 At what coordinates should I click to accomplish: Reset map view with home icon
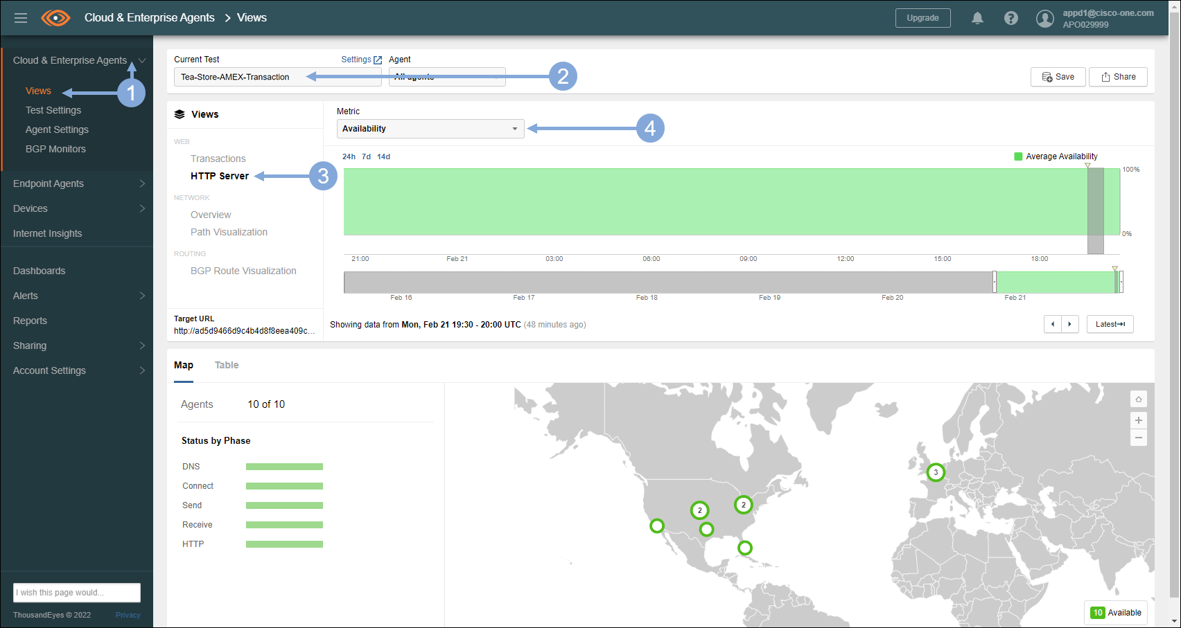1138,400
